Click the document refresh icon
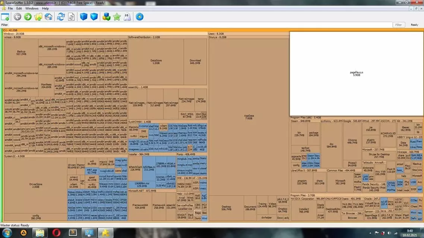The width and height of the screenshot is (424, 238). (x=71, y=17)
